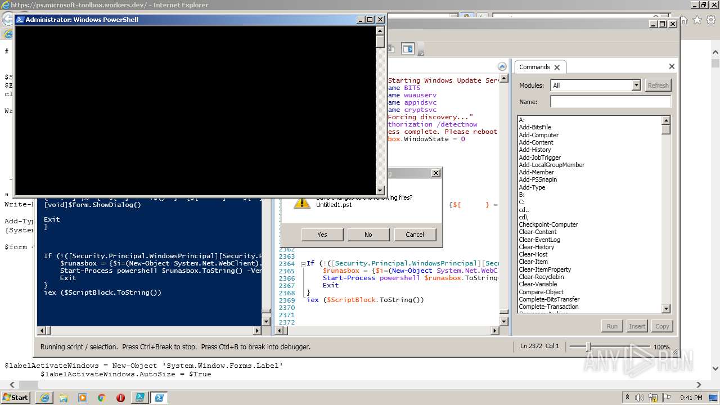This screenshot has height=405, width=720.
Task: Show hidden tray icons arrow
Action: [x=628, y=397]
